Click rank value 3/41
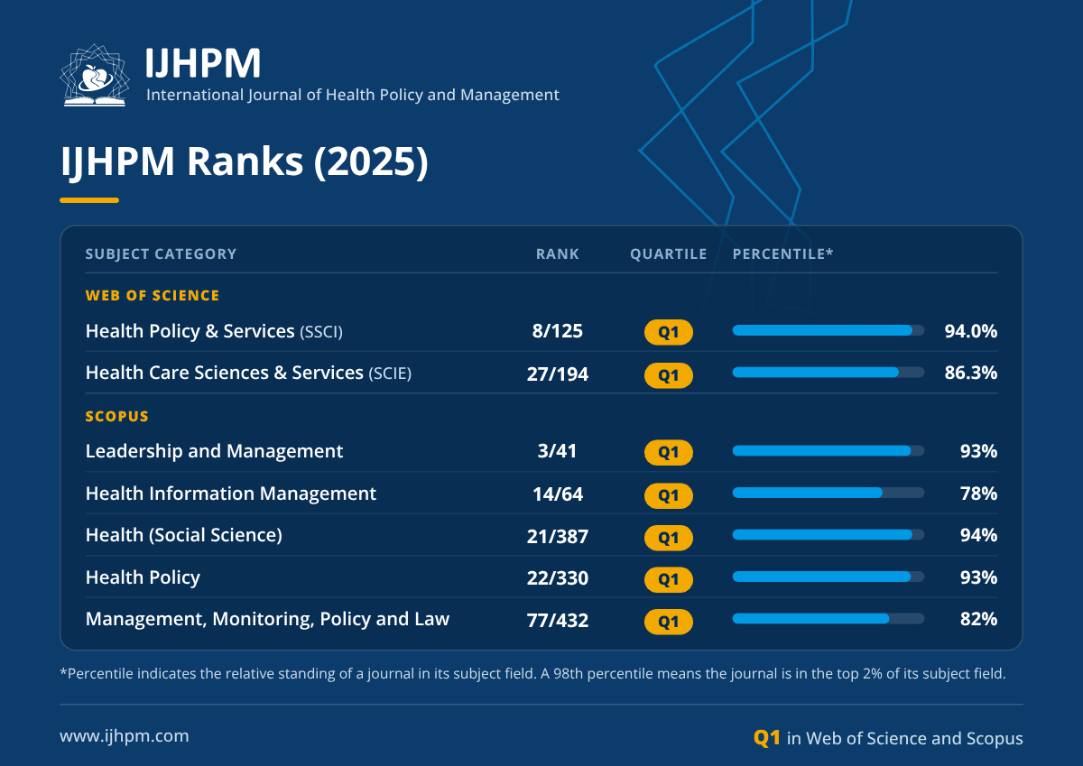This screenshot has width=1083, height=766. (558, 451)
